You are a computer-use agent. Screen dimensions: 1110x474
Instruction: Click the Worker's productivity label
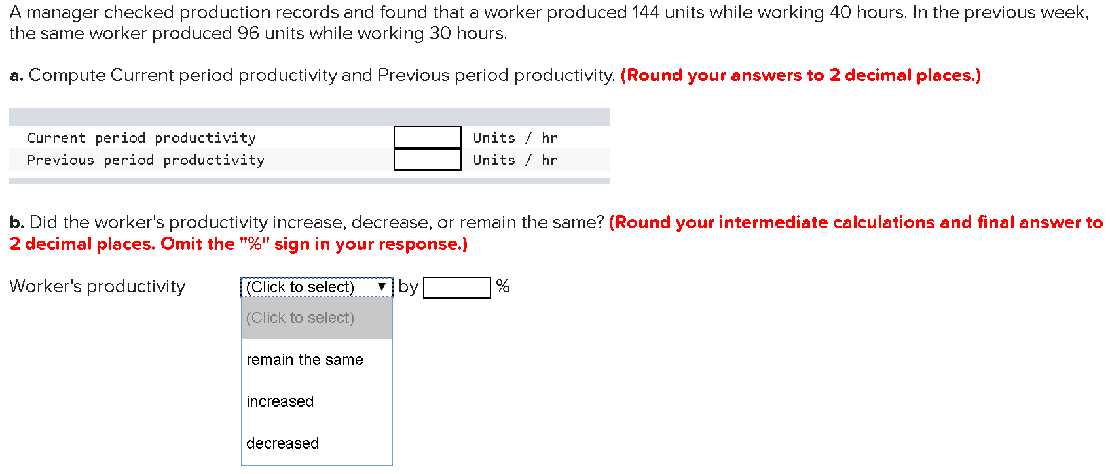(97, 286)
